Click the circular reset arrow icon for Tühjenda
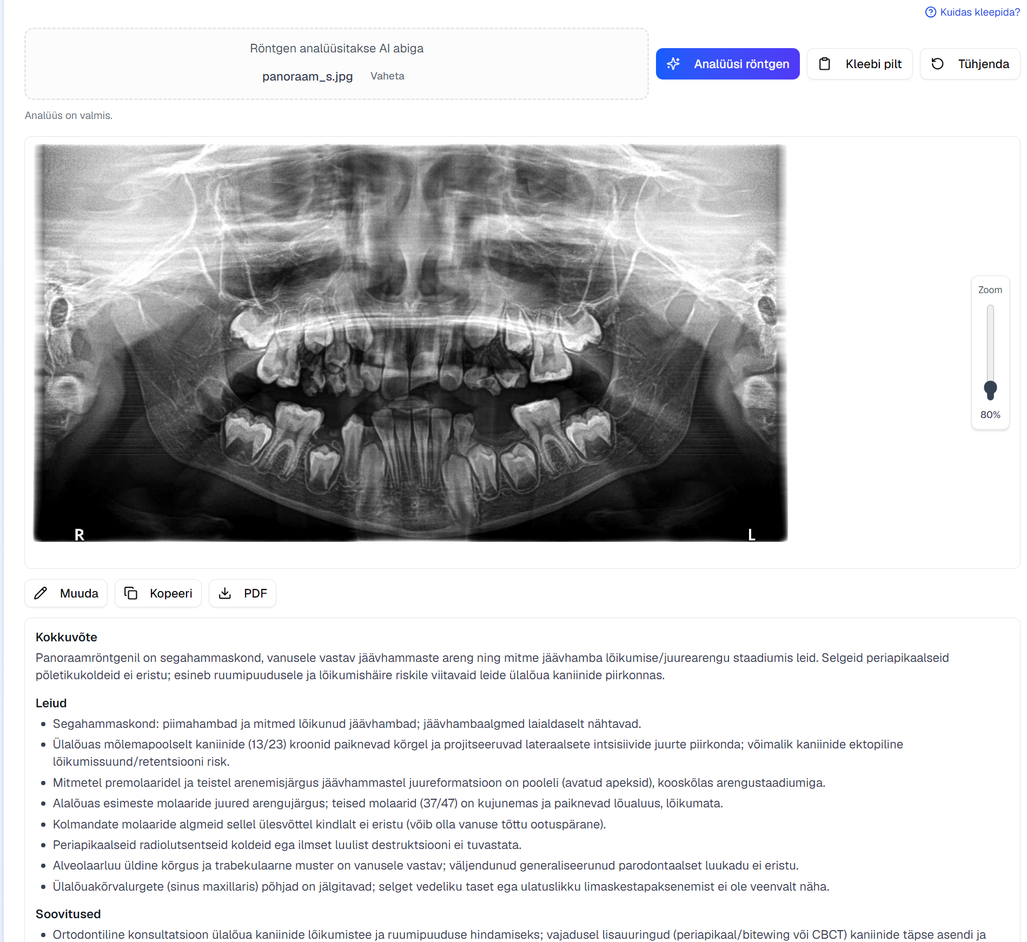Viewport: 1027px width, 942px height. (937, 64)
